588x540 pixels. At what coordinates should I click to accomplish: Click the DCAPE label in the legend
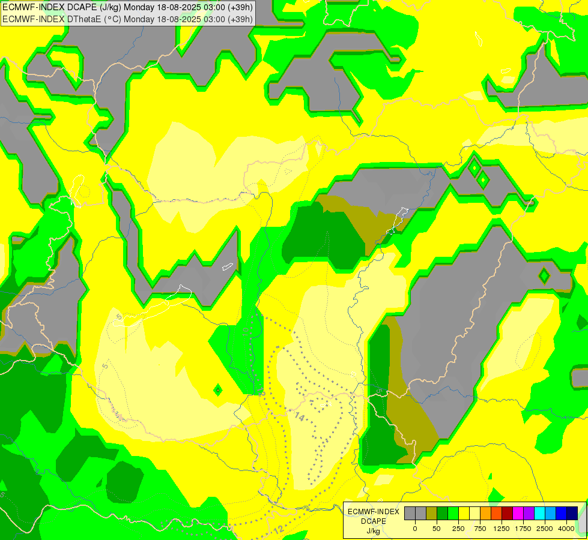pos(374,521)
